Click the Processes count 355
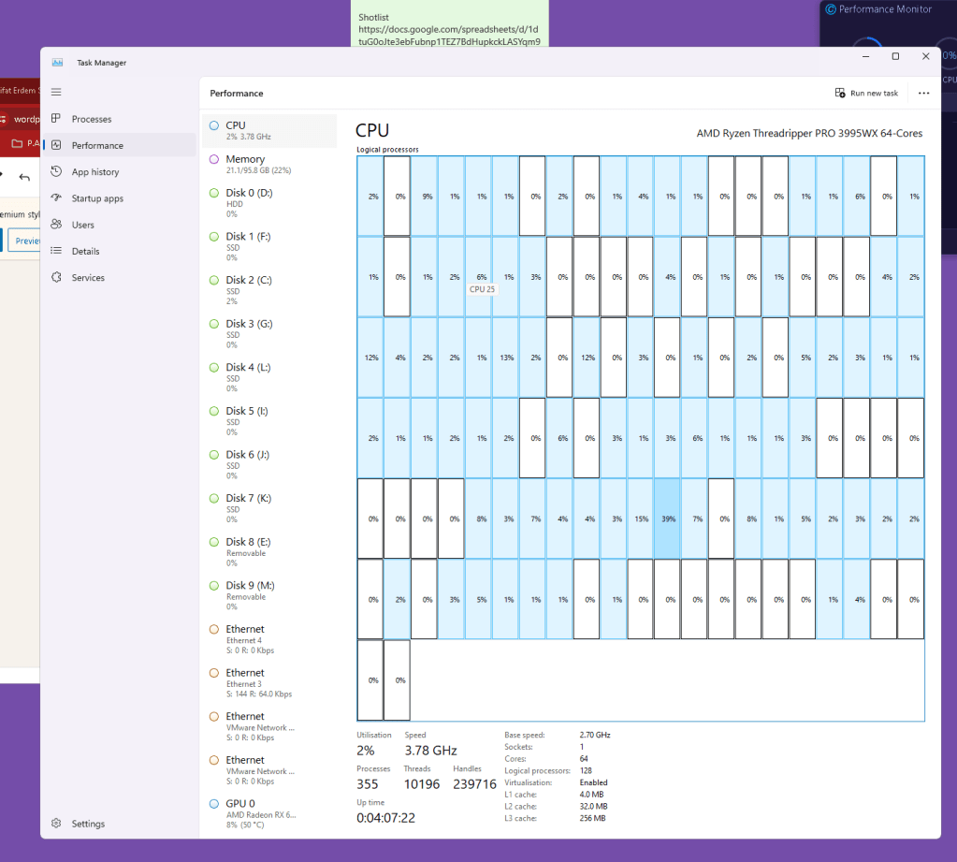Screen dimensions: 957x862 [x=368, y=784]
